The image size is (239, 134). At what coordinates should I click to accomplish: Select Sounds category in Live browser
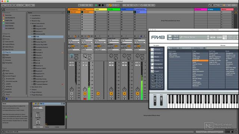point(7,36)
